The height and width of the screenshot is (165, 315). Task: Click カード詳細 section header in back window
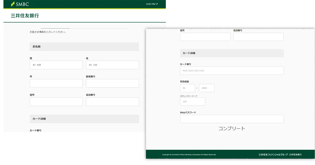[x=84, y=119]
